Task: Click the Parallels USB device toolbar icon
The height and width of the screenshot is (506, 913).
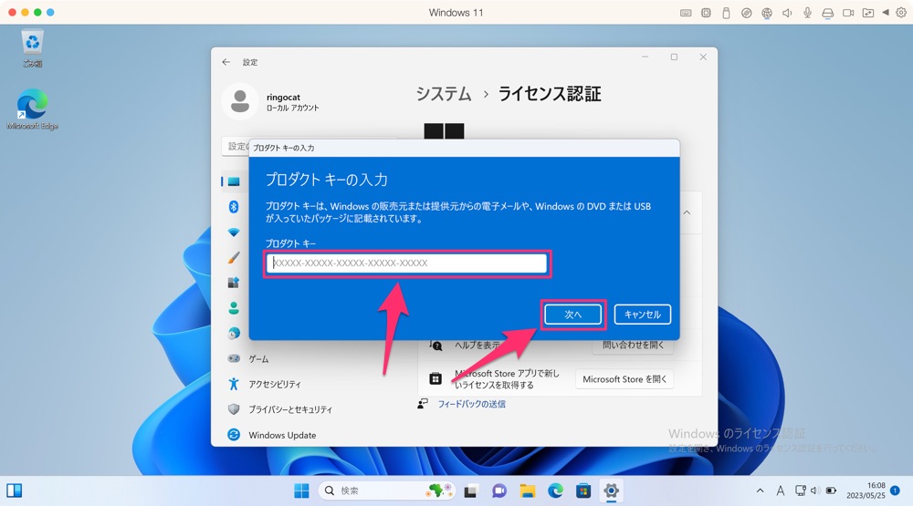Action: click(726, 13)
